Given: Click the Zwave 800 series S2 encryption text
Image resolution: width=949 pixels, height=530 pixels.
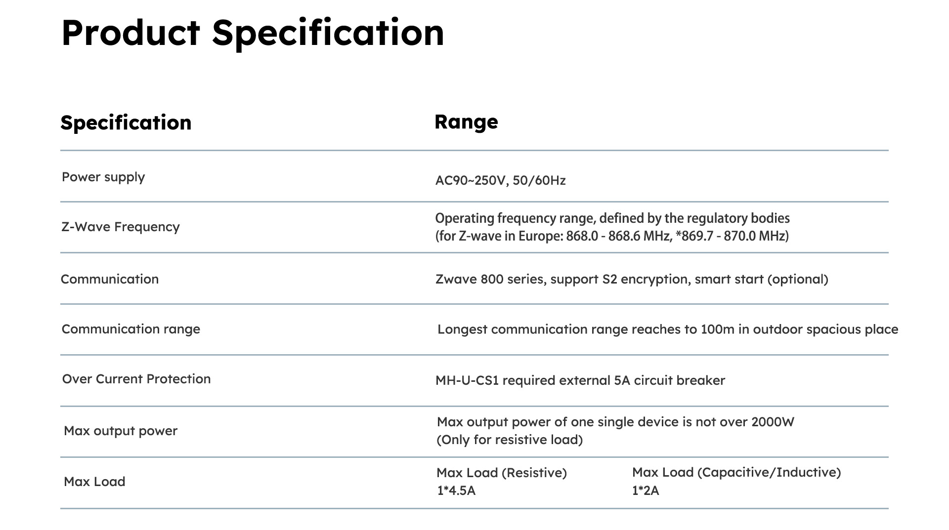Looking at the screenshot, I should point(632,280).
